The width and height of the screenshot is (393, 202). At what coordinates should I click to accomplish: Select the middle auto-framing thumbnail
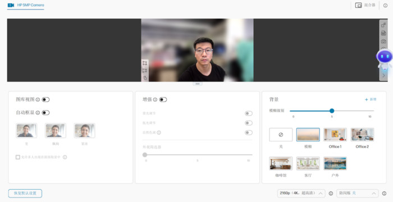click(x=56, y=131)
